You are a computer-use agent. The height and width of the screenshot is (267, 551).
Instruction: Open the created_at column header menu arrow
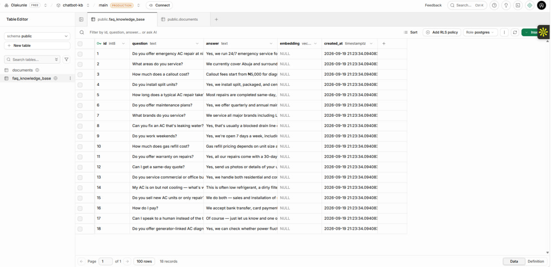[x=371, y=43]
